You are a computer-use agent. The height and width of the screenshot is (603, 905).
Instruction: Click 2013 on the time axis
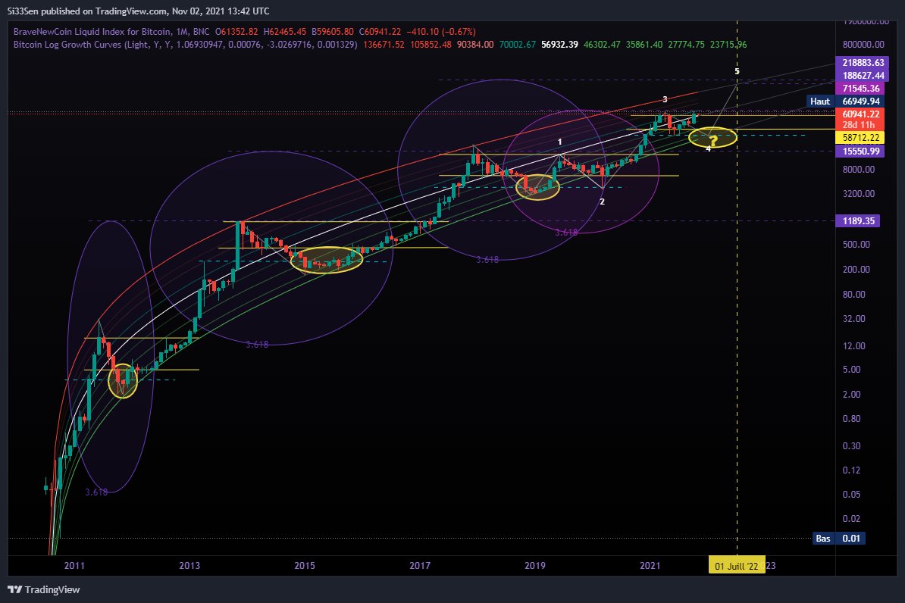(x=189, y=565)
